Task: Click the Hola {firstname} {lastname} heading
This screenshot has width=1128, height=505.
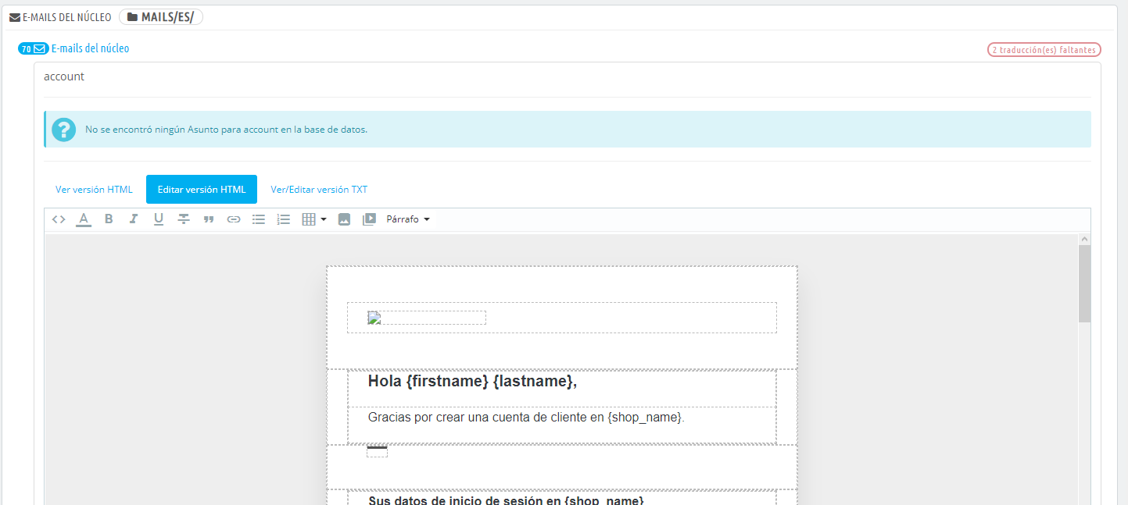Action: tap(472, 381)
